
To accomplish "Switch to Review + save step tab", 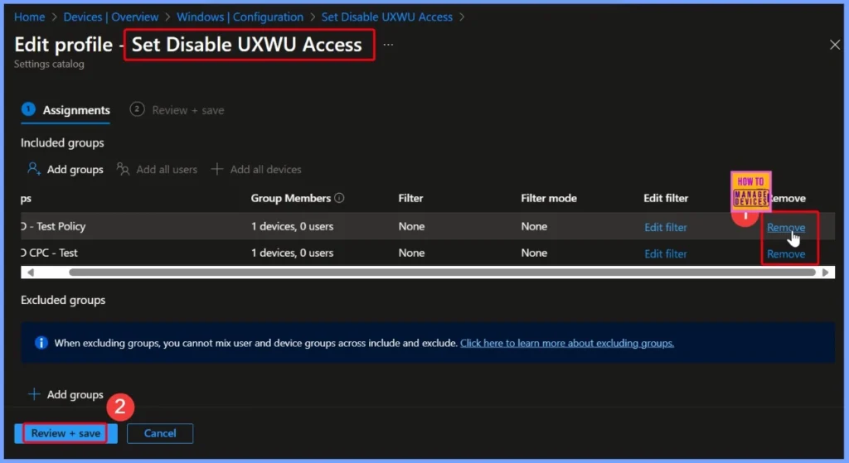I will (177, 110).
